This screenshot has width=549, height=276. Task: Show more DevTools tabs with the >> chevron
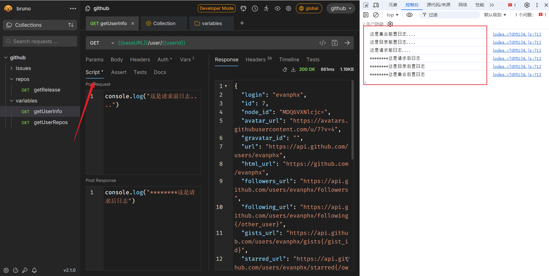(492, 5)
